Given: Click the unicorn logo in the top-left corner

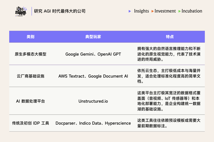Looking at the screenshot, I should pos(20,11).
